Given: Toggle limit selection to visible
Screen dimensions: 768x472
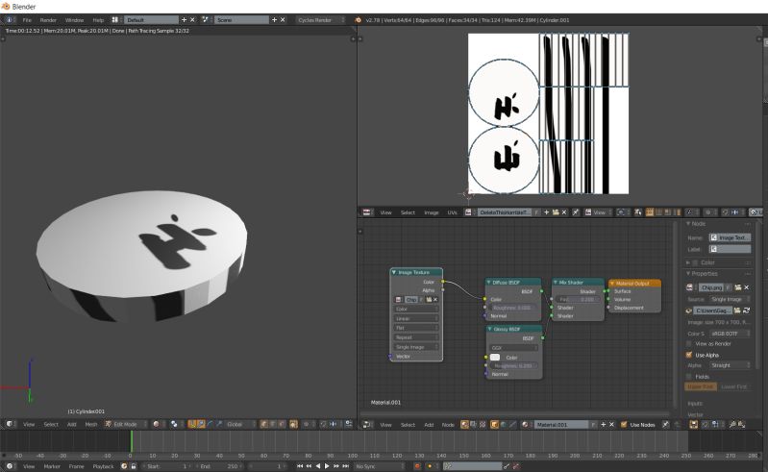Looking at the screenshot, I should [294, 425].
